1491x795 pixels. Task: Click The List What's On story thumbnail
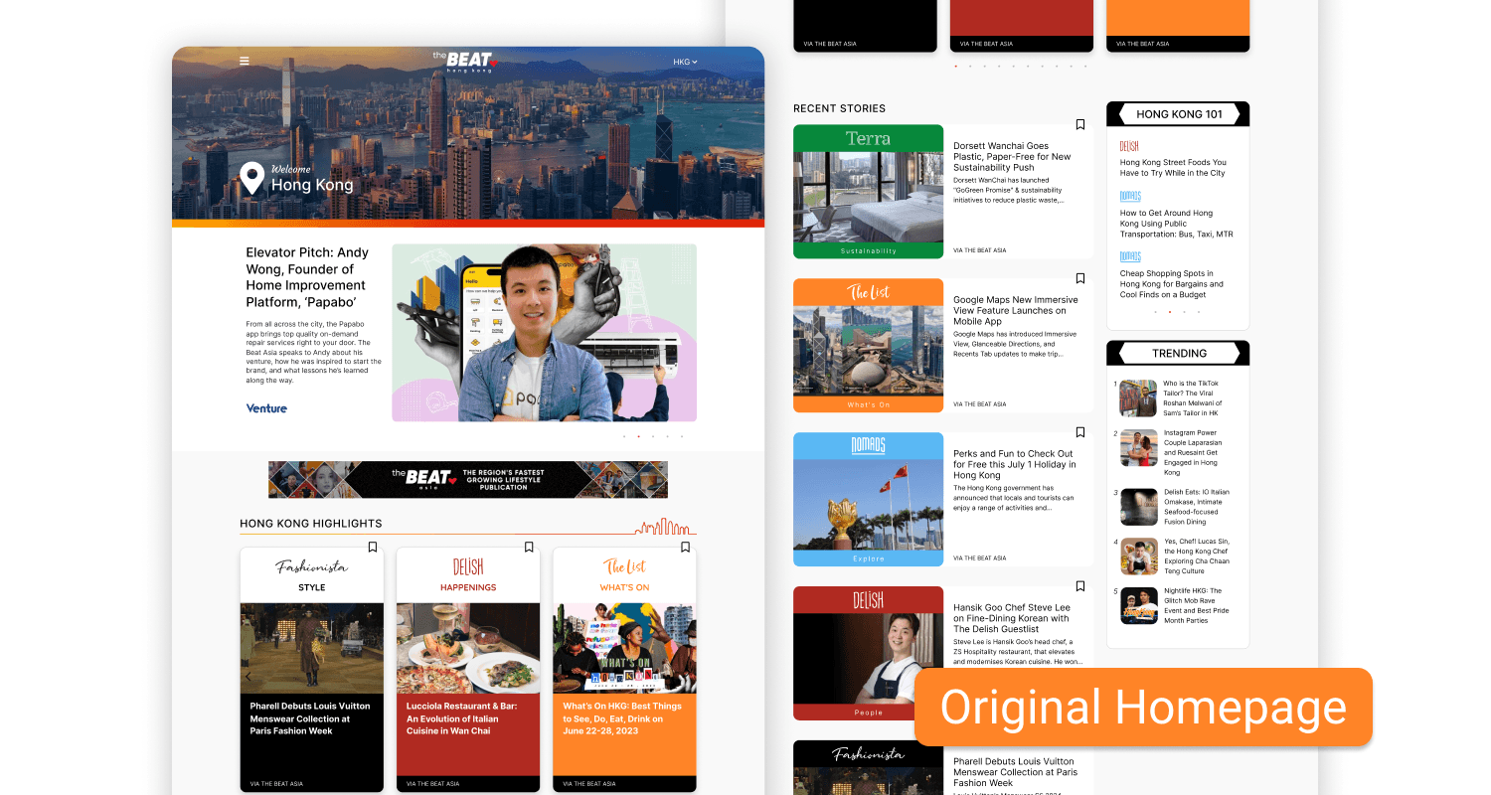click(868, 346)
